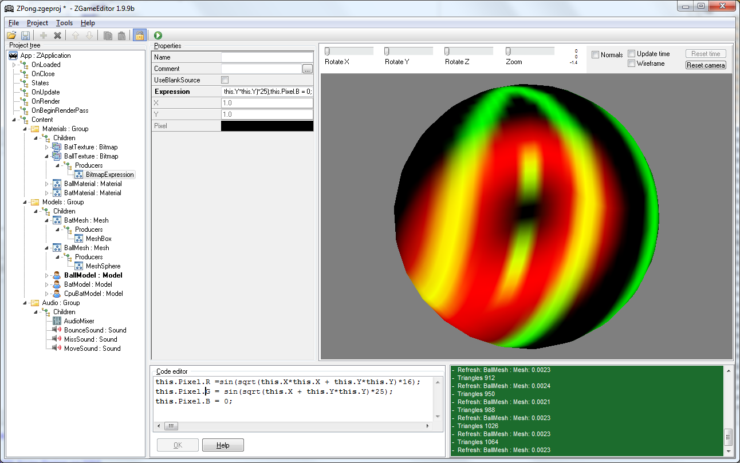
Task: Click the delete component X icon
Action: tap(57, 35)
